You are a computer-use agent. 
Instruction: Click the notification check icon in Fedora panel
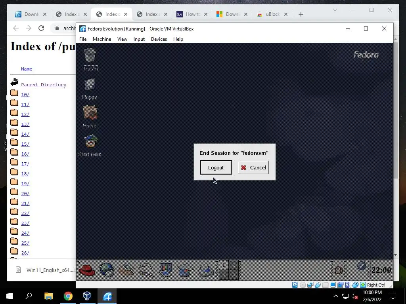click(x=361, y=266)
